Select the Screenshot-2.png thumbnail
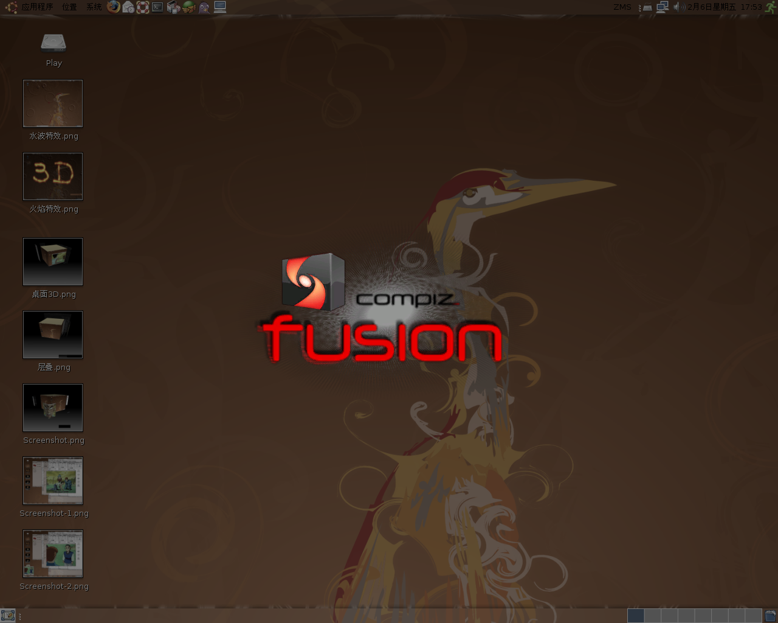 [53, 554]
